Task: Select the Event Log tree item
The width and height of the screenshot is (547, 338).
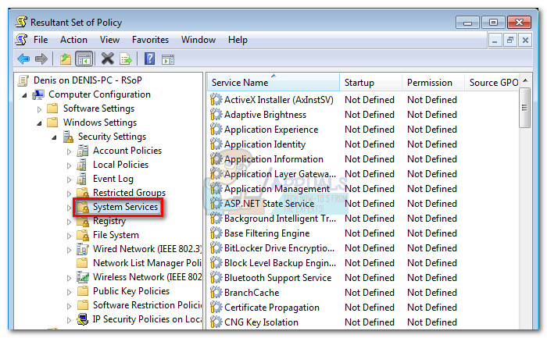Action: [x=113, y=179]
